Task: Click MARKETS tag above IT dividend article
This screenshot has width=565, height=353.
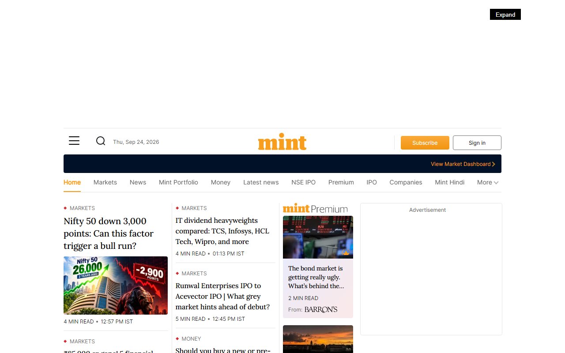Action: point(194,208)
